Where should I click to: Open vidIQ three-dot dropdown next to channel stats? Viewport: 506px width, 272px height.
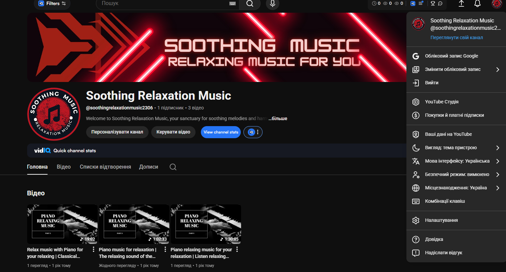pyautogui.click(x=257, y=132)
